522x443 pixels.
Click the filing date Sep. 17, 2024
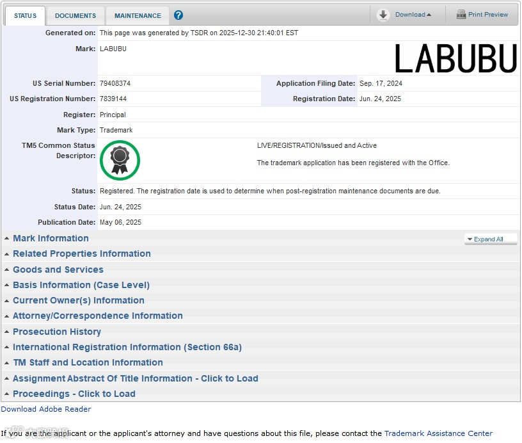tap(381, 83)
